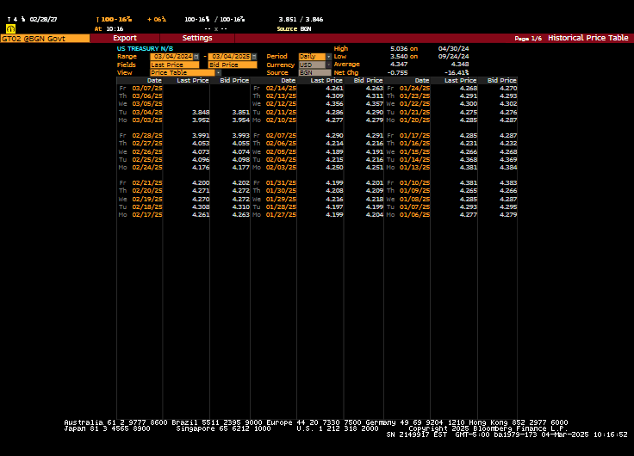Select the date row 03/04/25
Screen dimensions: 634x456
click(147, 113)
